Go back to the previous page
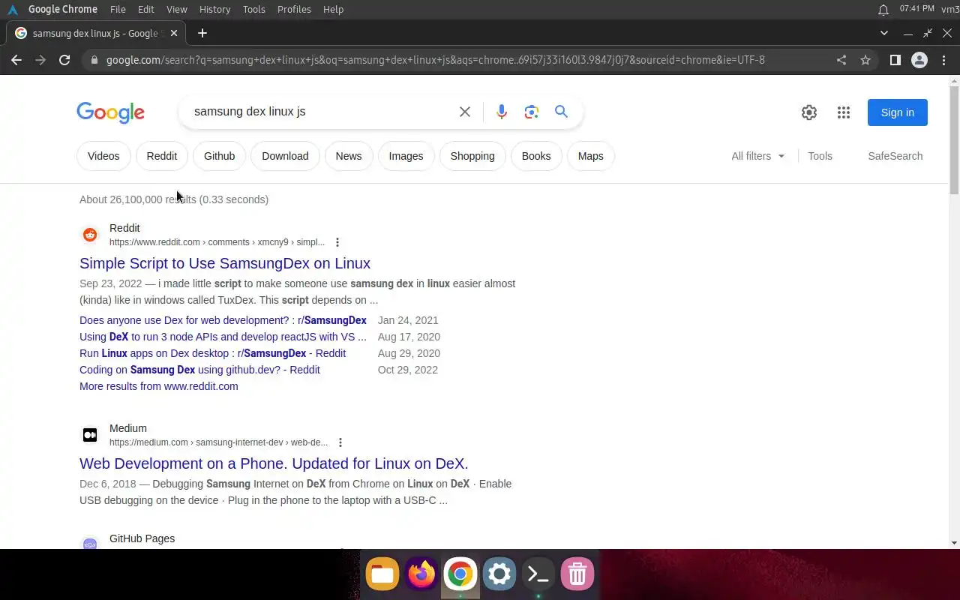The height and width of the screenshot is (600, 960). 16,60
